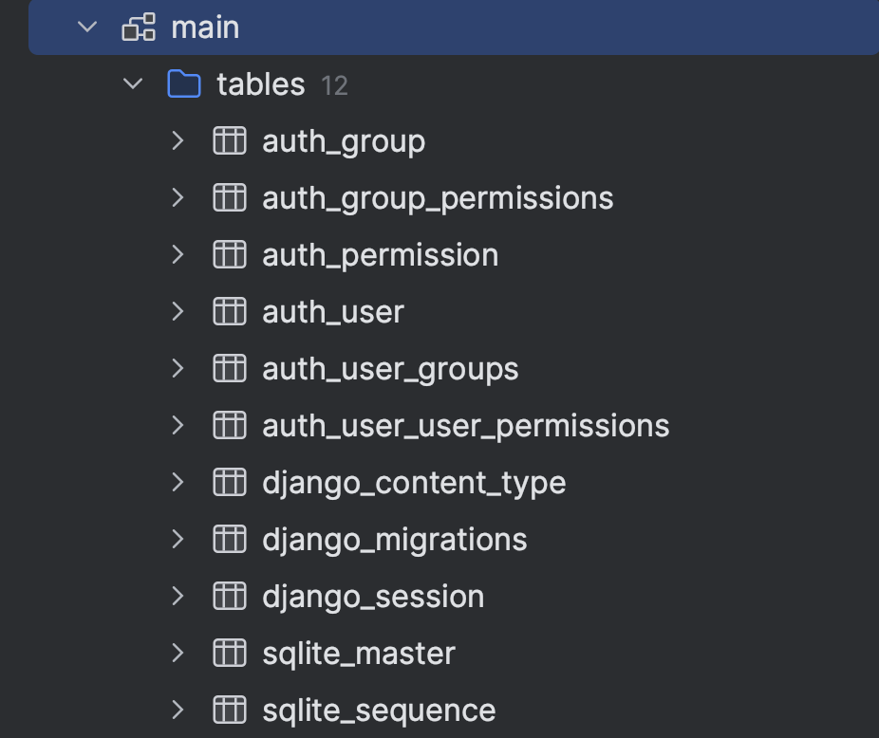Image resolution: width=879 pixels, height=738 pixels.
Task: Collapse the main schema node
Action: 87,28
